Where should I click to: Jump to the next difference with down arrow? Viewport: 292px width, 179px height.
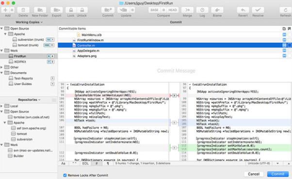pyautogui.click(x=277, y=164)
